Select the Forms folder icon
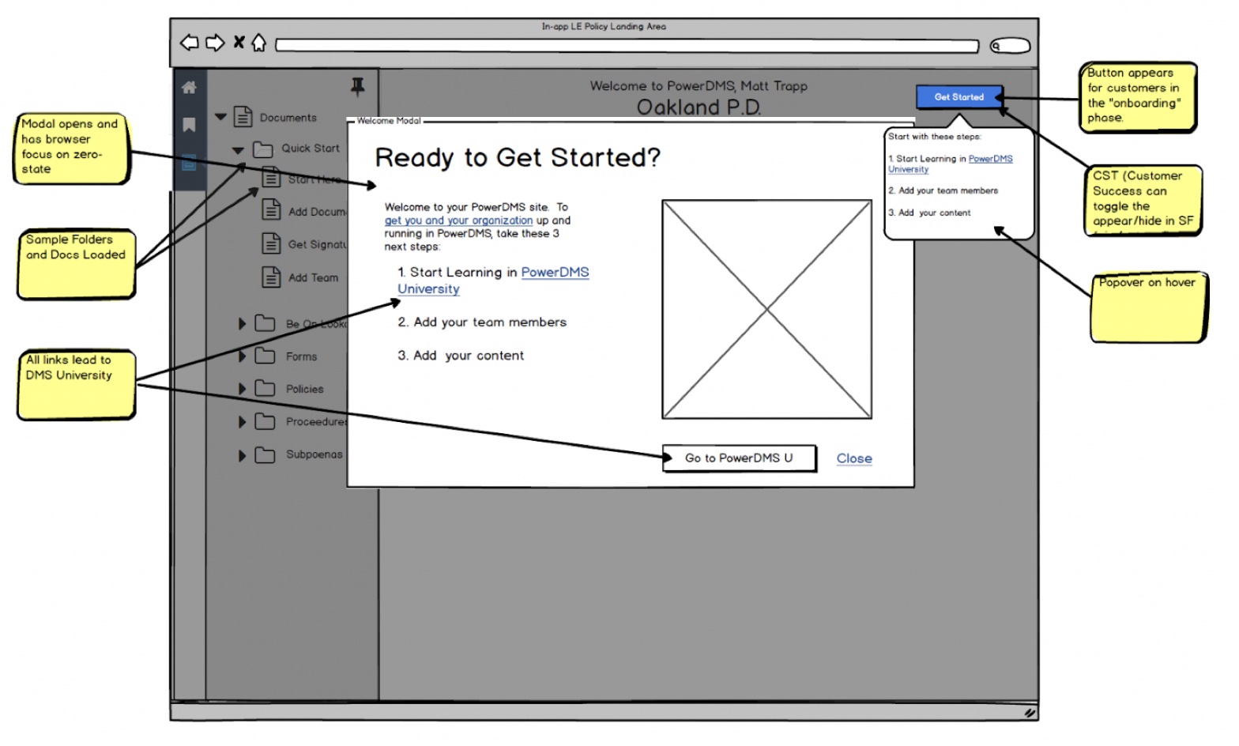Image resolution: width=1239 pixels, height=746 pixels. 265,356
